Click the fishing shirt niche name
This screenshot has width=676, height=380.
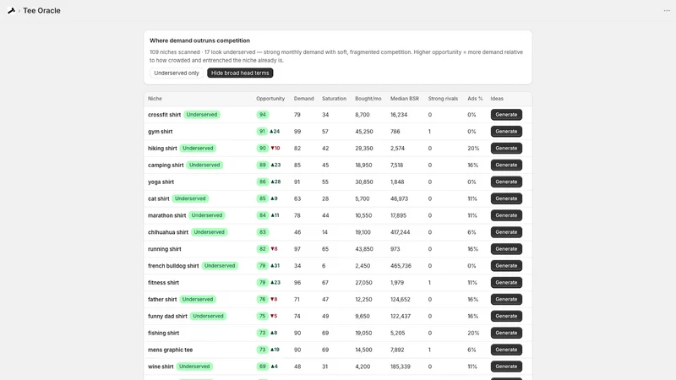[163, 333]
